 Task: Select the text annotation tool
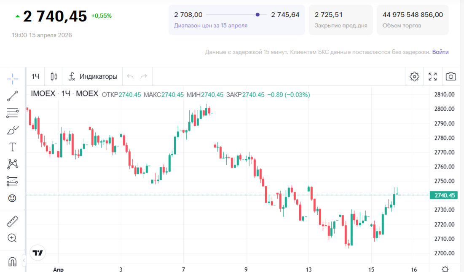click(x=13, y=147)
